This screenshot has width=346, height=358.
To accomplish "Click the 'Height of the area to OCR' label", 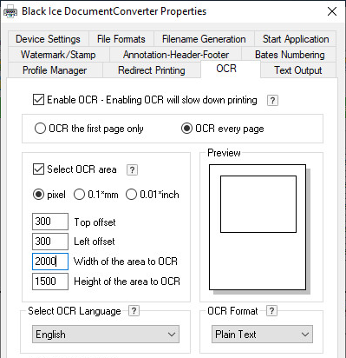I will pyautogui.click(x=127, y=282).
